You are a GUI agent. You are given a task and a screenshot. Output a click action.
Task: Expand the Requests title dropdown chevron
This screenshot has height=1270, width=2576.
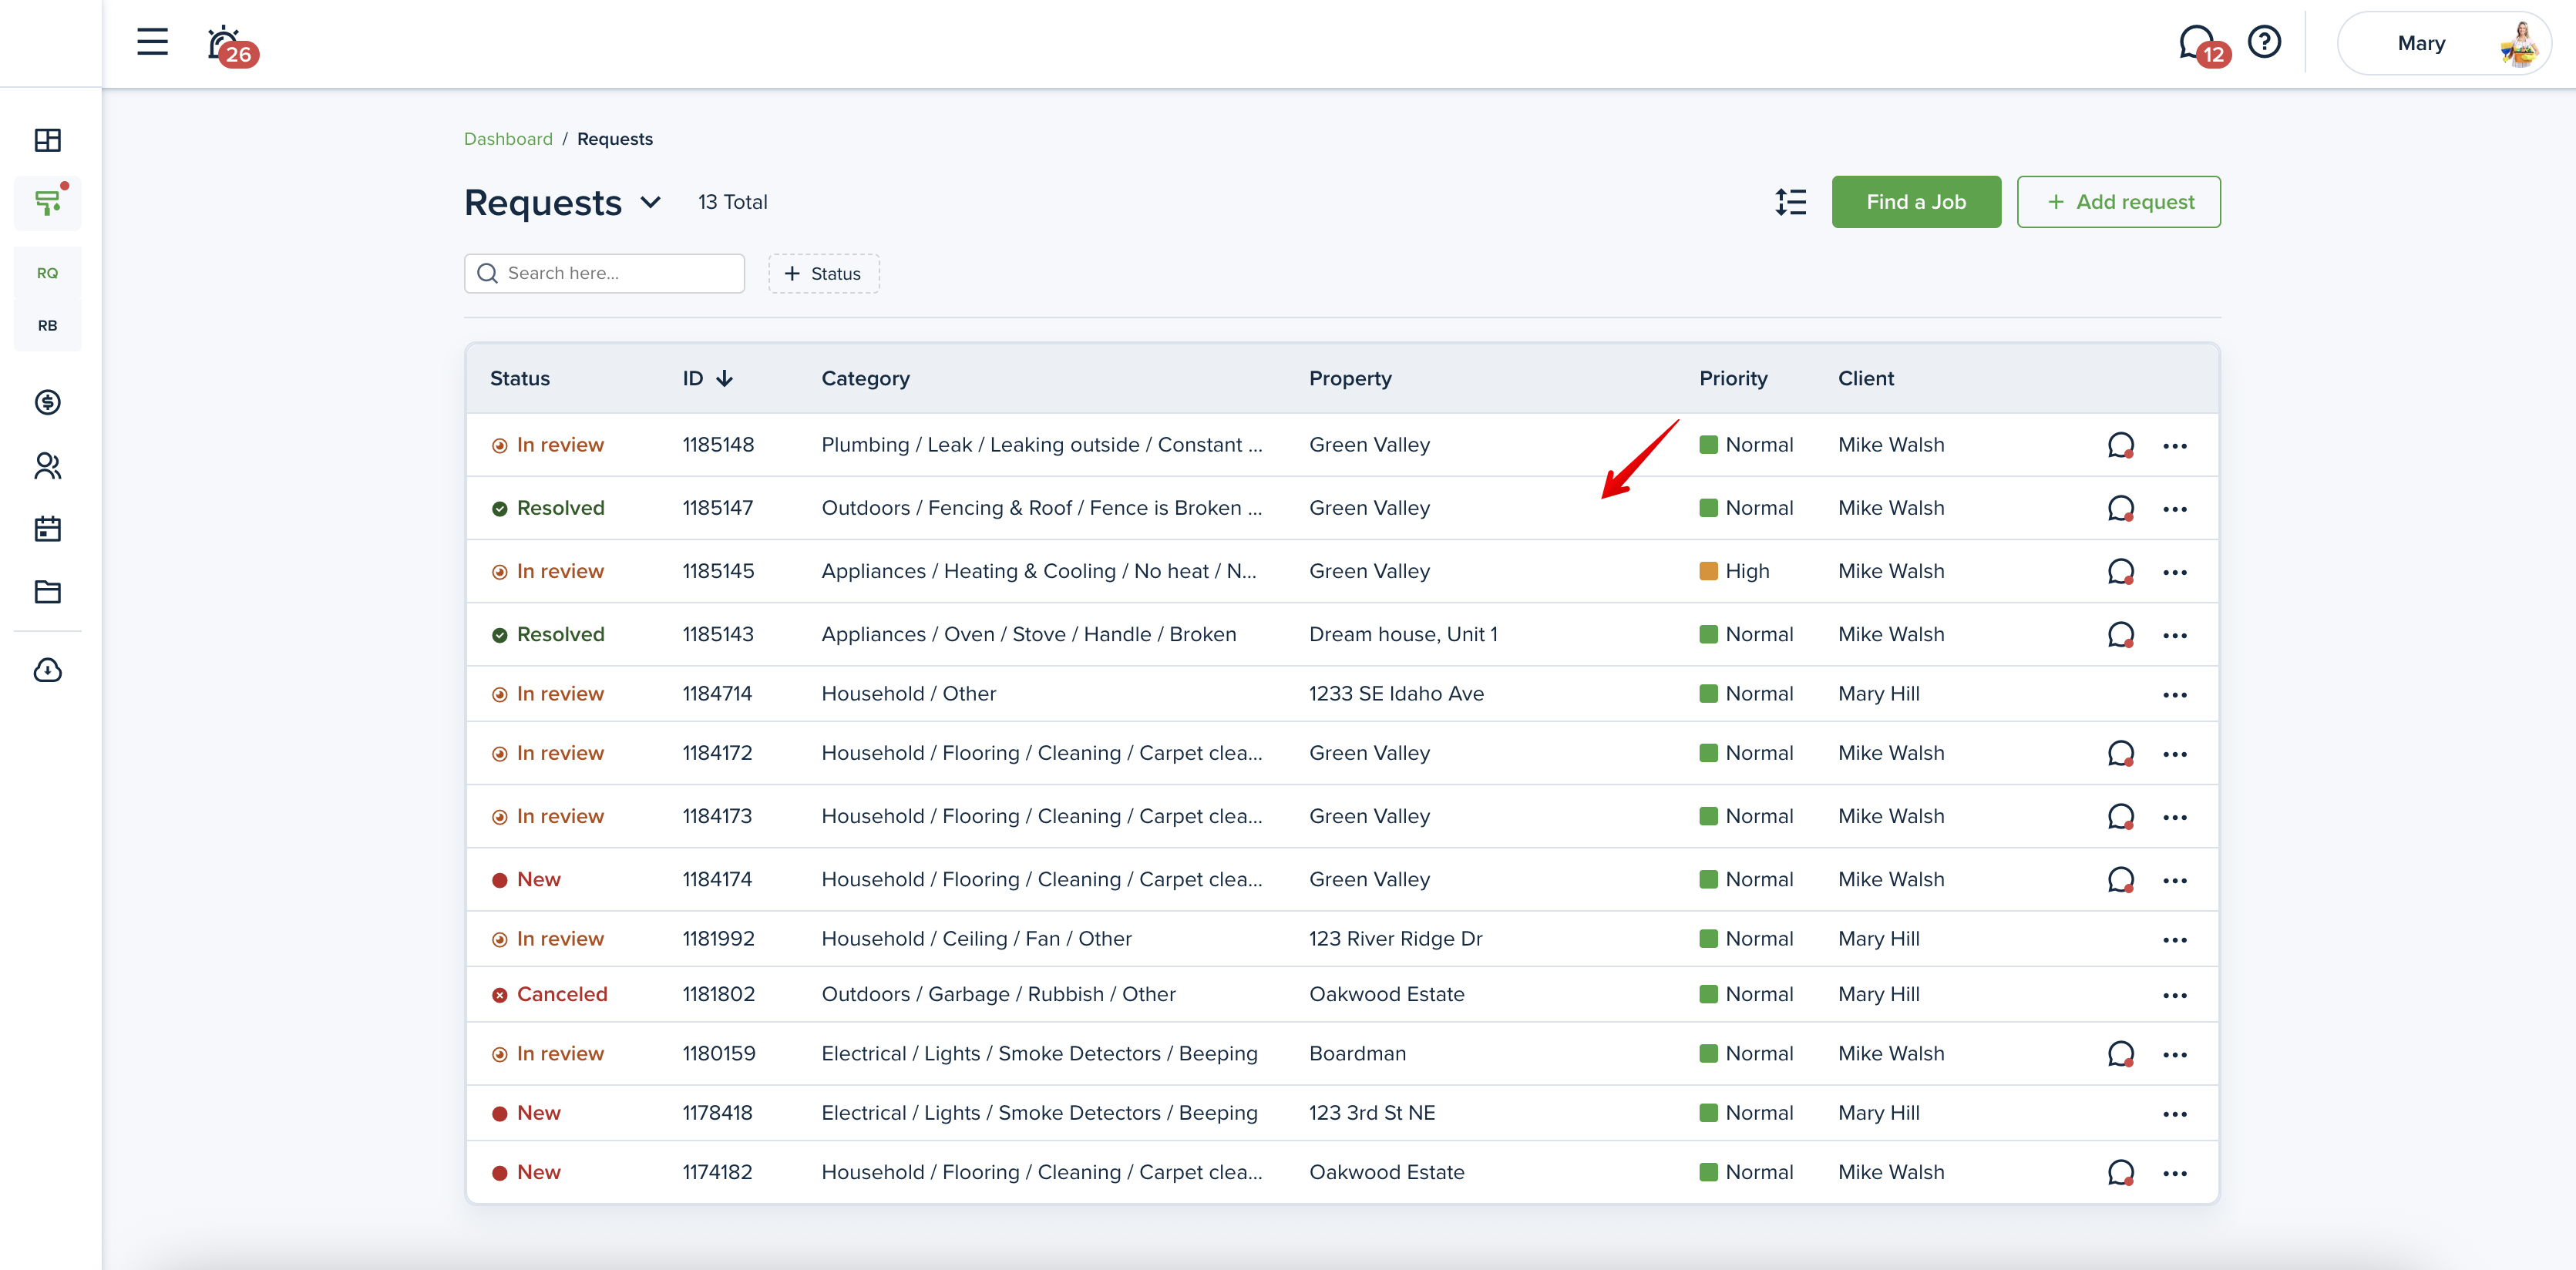(651, 203)
